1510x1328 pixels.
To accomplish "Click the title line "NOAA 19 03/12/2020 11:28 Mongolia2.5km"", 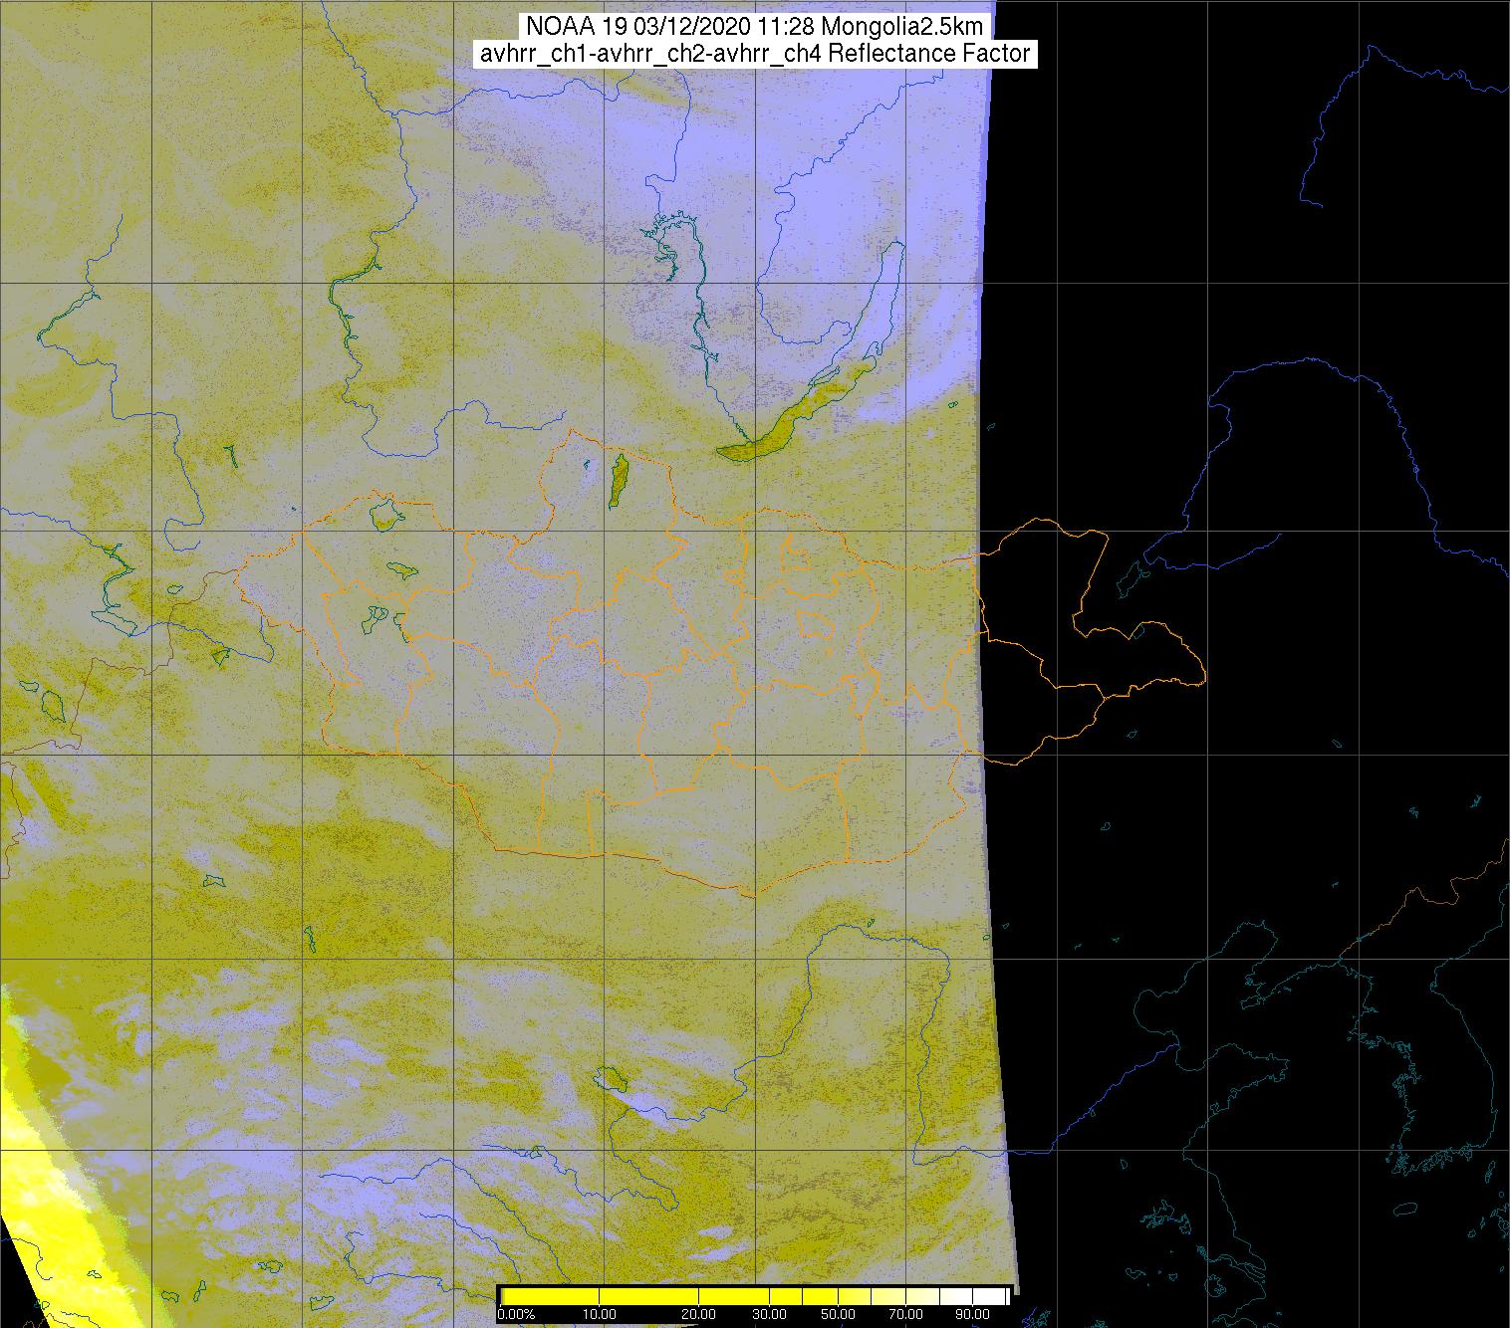I will (x=754, y=26).
